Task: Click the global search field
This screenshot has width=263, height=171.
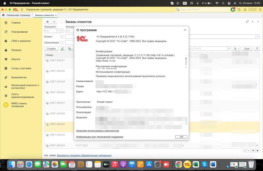Action: [x=203, y=9]
